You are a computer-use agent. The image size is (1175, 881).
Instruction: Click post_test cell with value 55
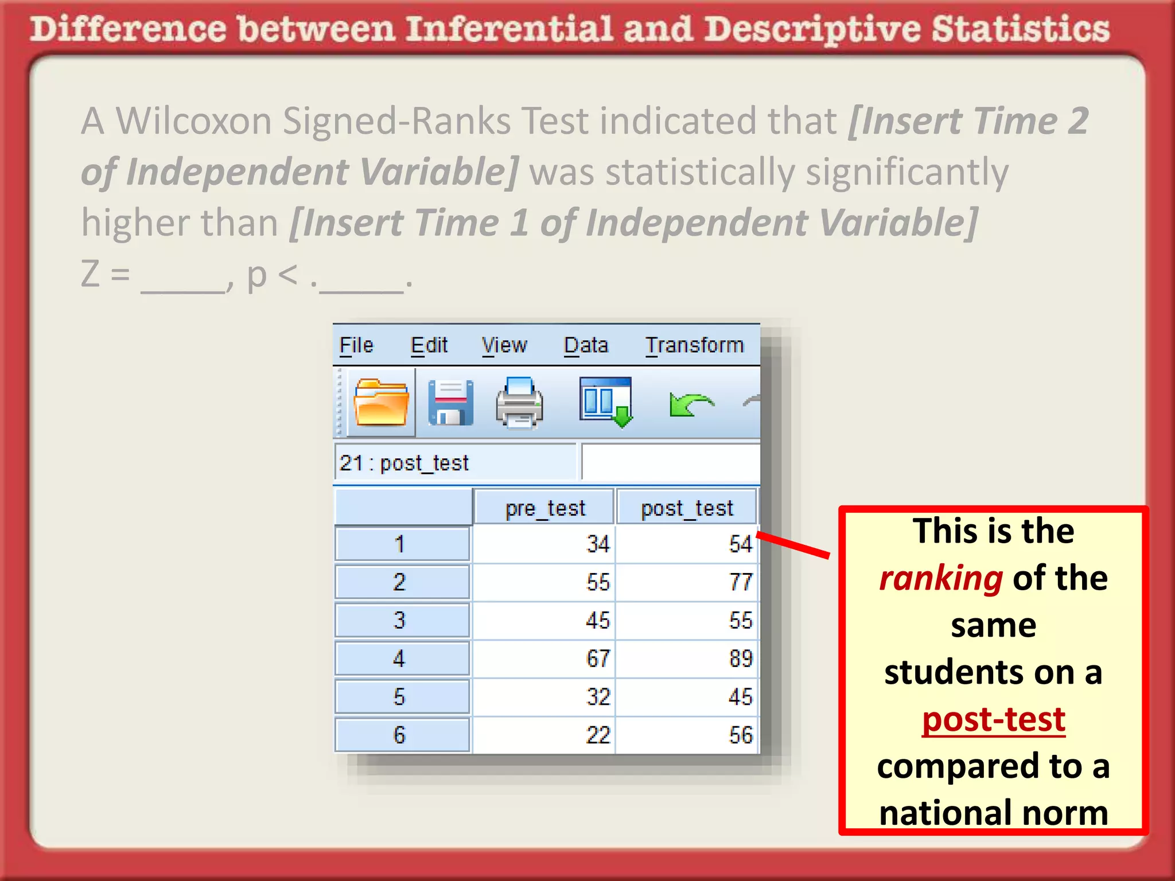[687, 620]
